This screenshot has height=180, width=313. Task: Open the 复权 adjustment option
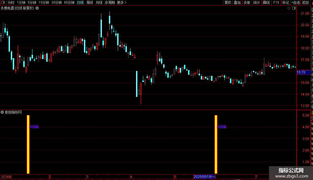pos(228,2)
